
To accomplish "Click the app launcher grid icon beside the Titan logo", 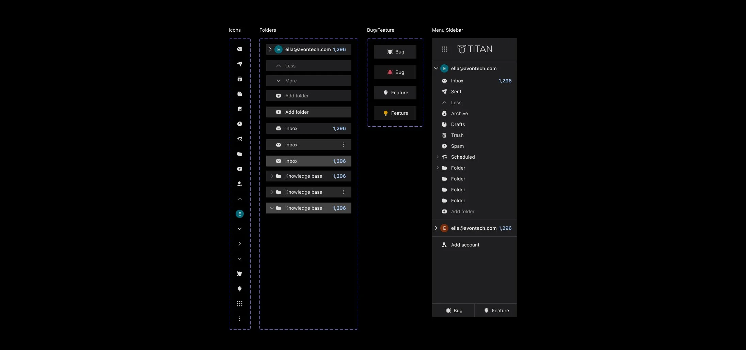I will pos(444,49).
